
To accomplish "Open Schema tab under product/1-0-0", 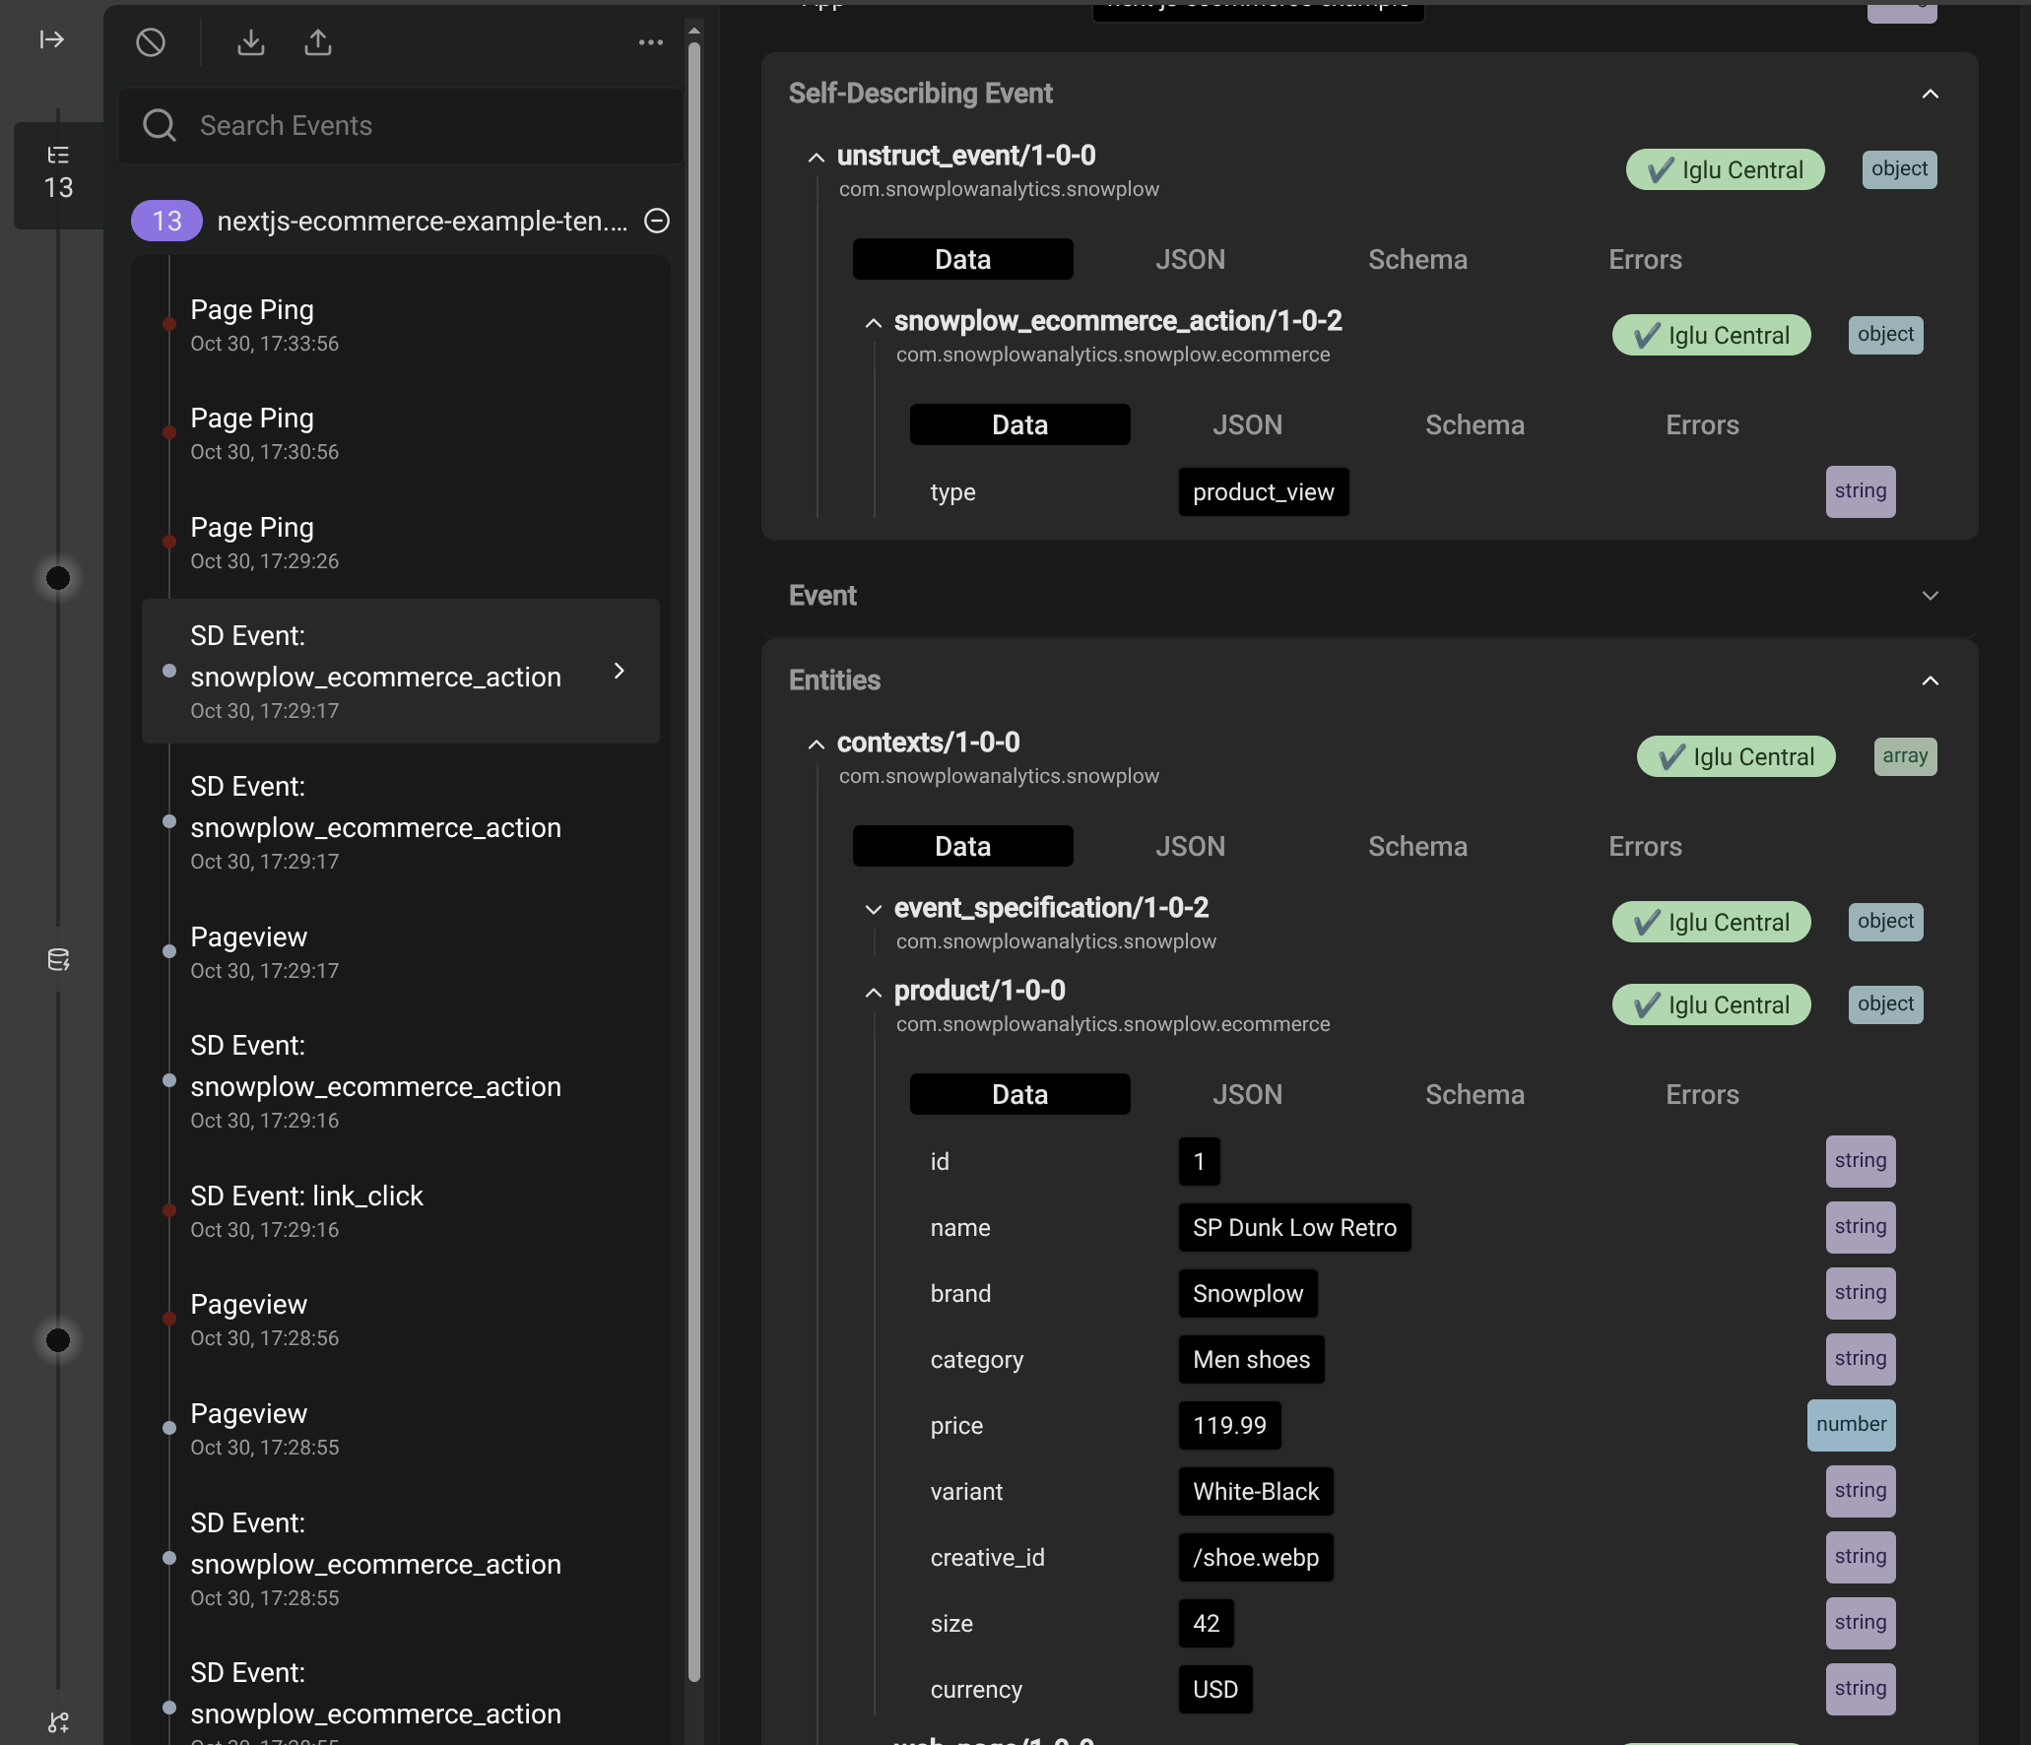I will tap(1474, 1094).
